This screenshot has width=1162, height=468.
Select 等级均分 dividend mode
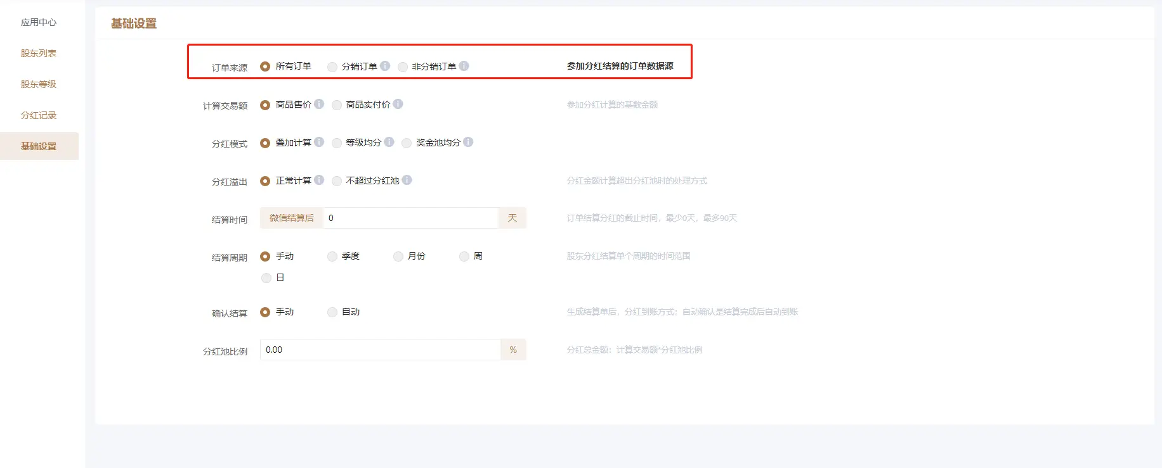coord(337,143)
